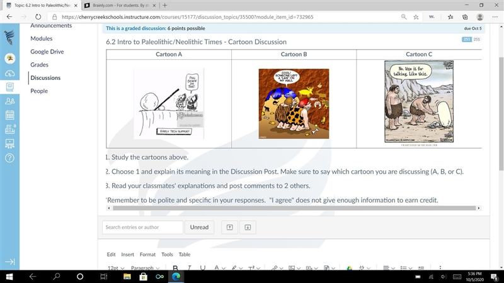Open Discussions in course navigation
The width and height of the screenshot is (504, 283).
(45, 78)
